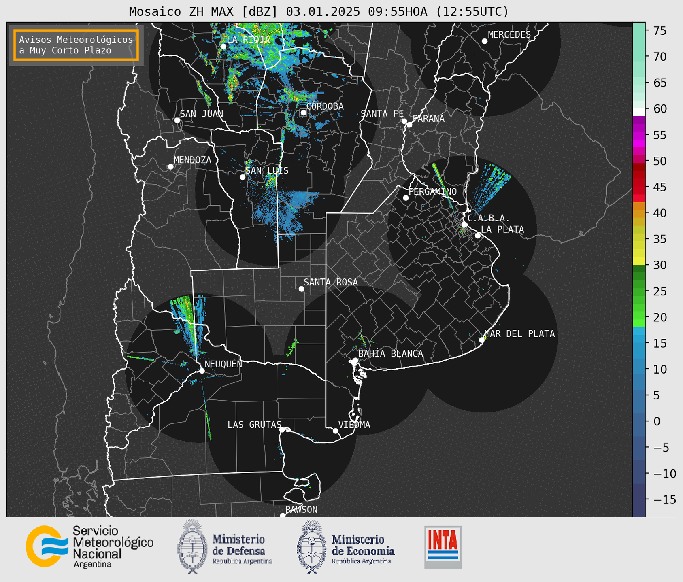This screenshot has width=683, height=582.
Task: Click the PERGAMINO city marker dot
Action: (x=406, y=198)
